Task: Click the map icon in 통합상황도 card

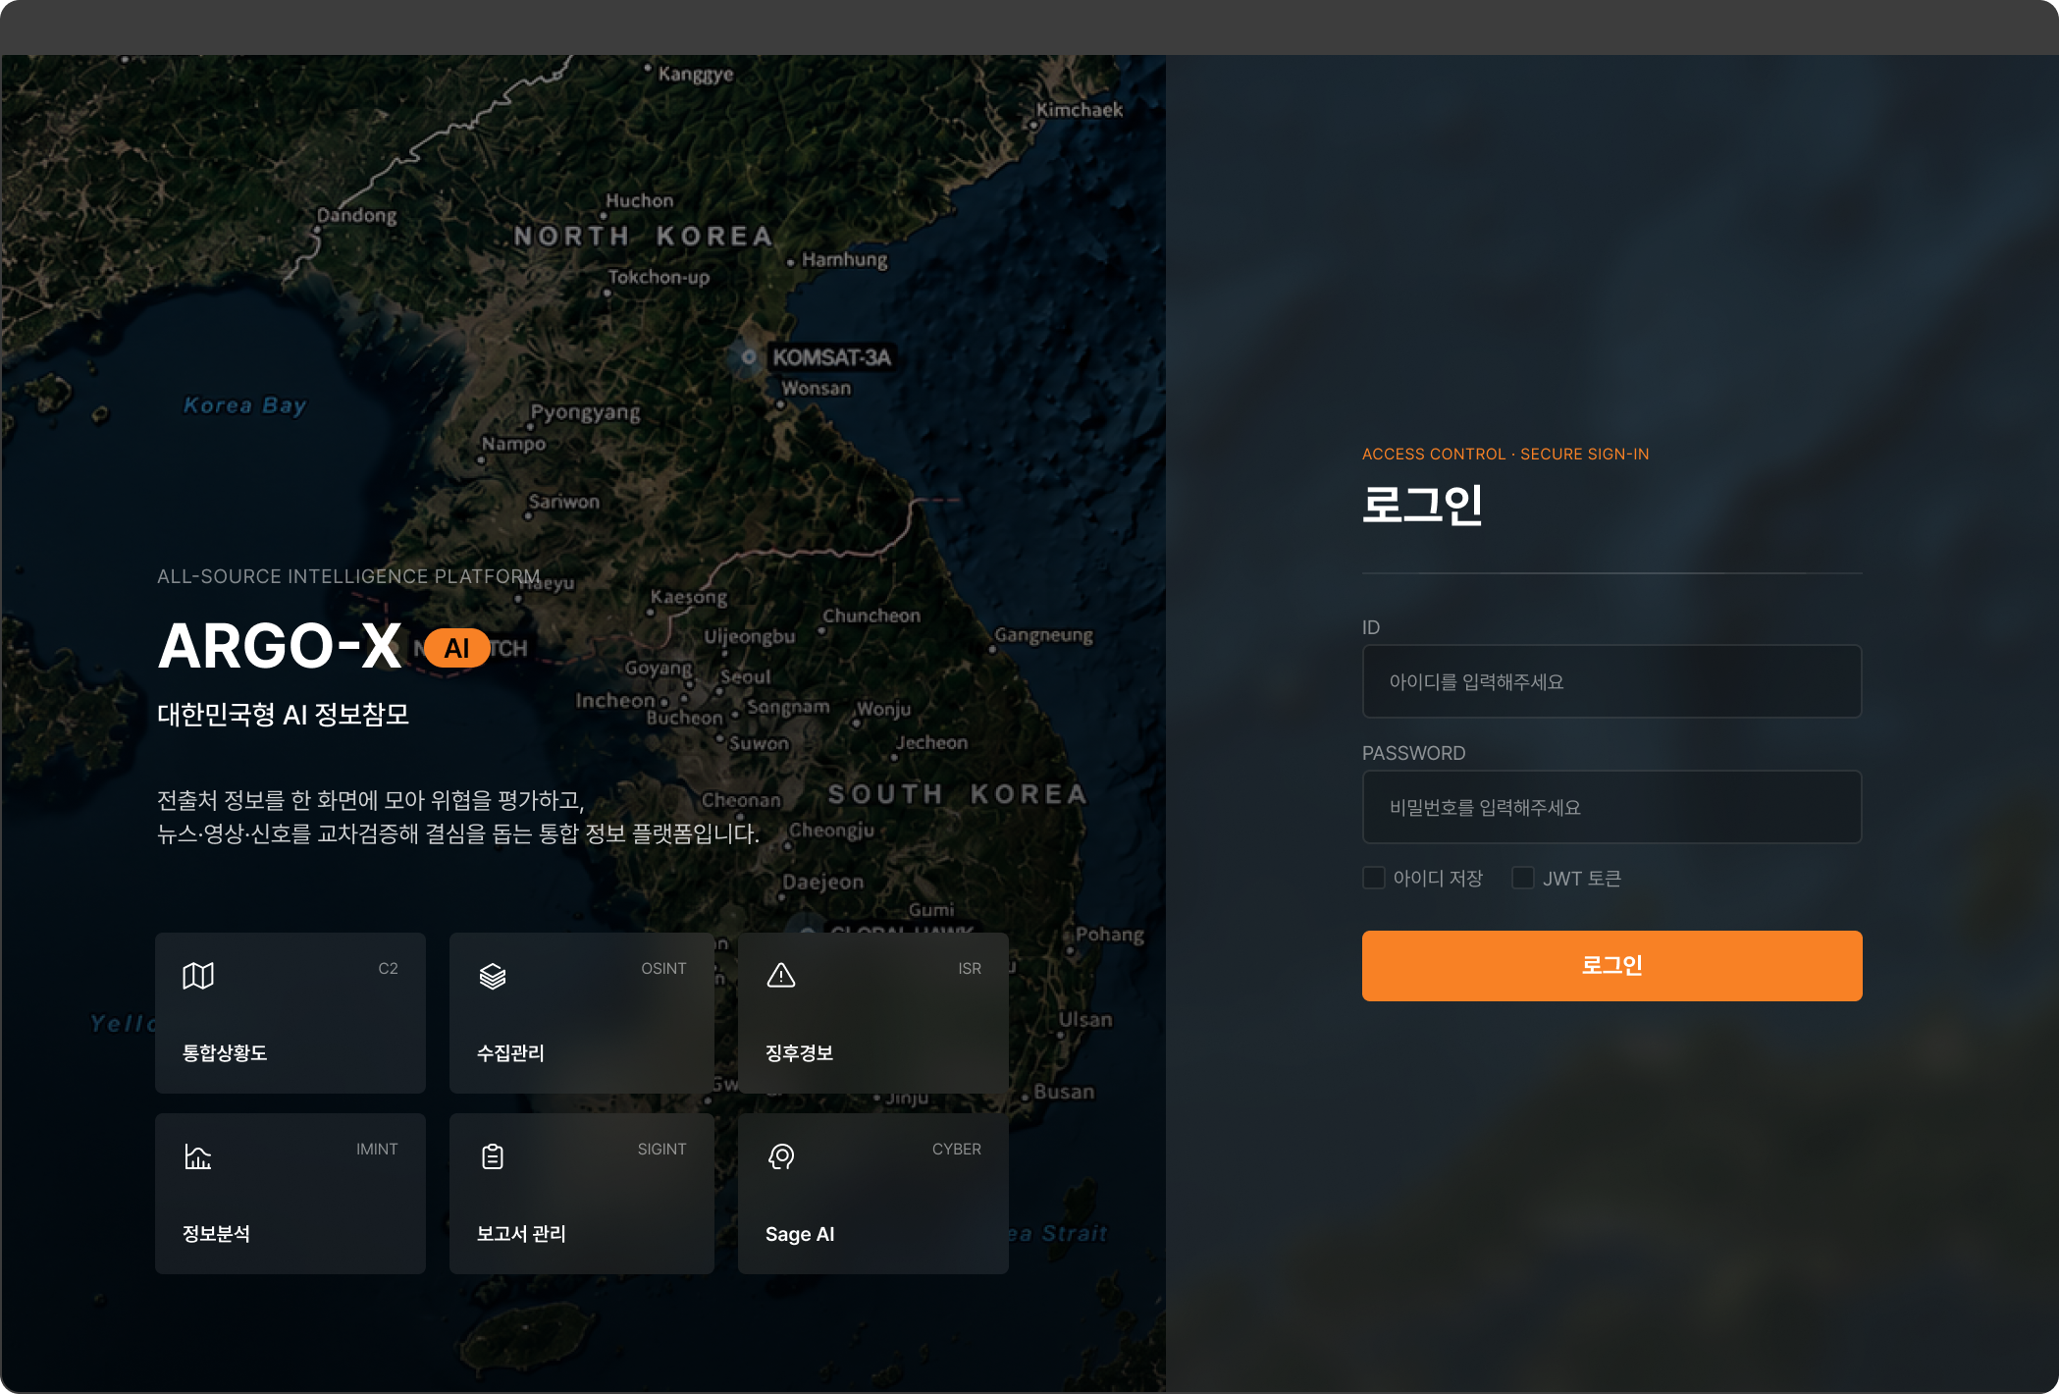Action: click(x=198, y=976)
